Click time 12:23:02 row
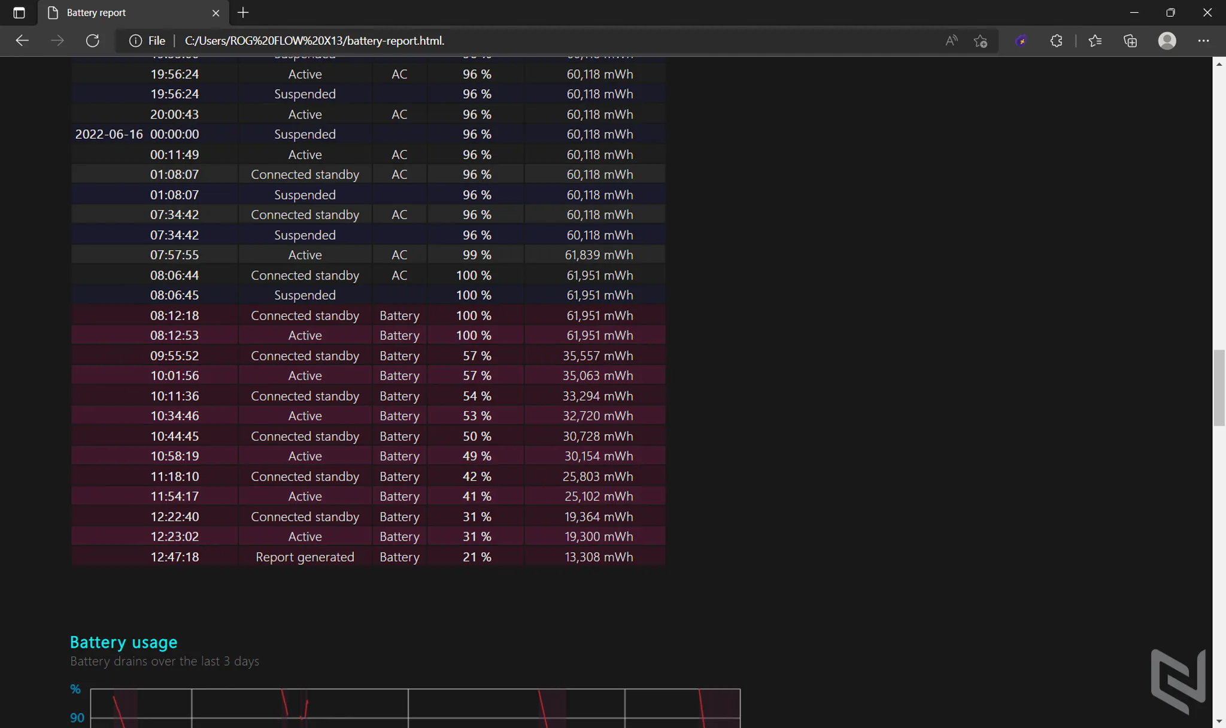1226x728 pixels. point(174,536)
